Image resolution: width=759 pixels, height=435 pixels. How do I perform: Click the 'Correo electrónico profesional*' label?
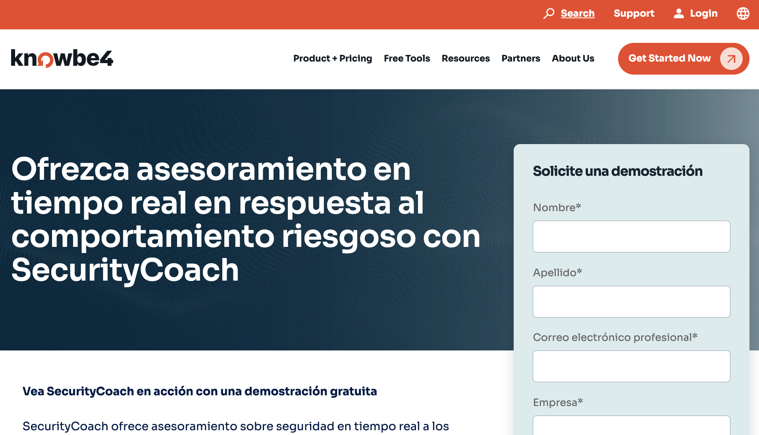[615, 337]
